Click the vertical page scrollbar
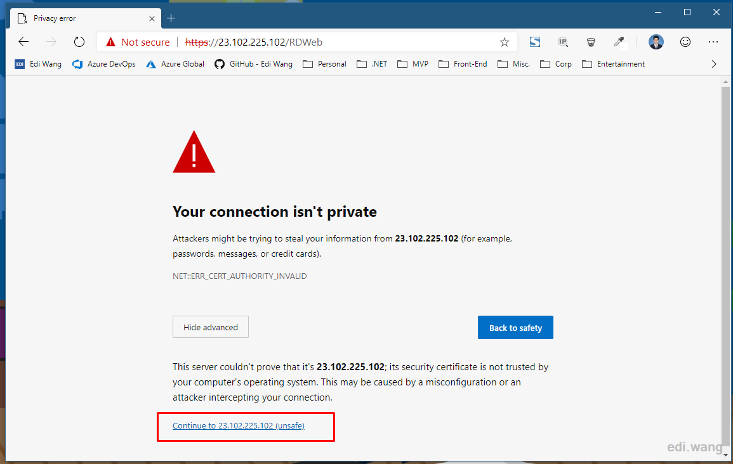 click(x=725, y=268)
